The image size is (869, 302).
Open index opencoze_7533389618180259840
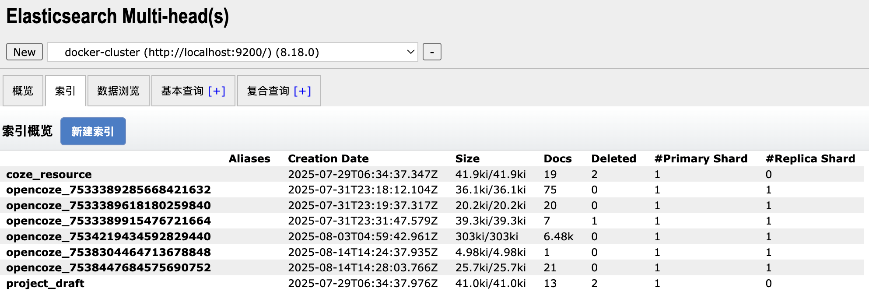pos(109,205)
